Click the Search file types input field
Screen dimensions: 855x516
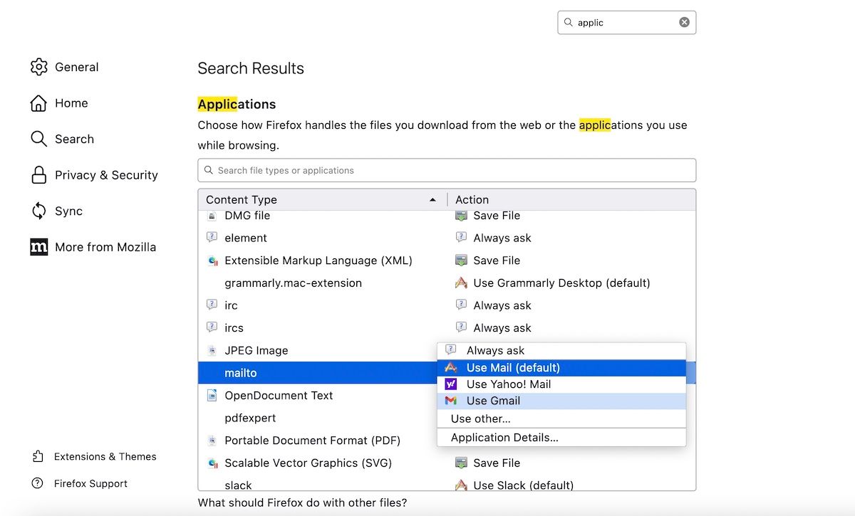coord(447,170)
